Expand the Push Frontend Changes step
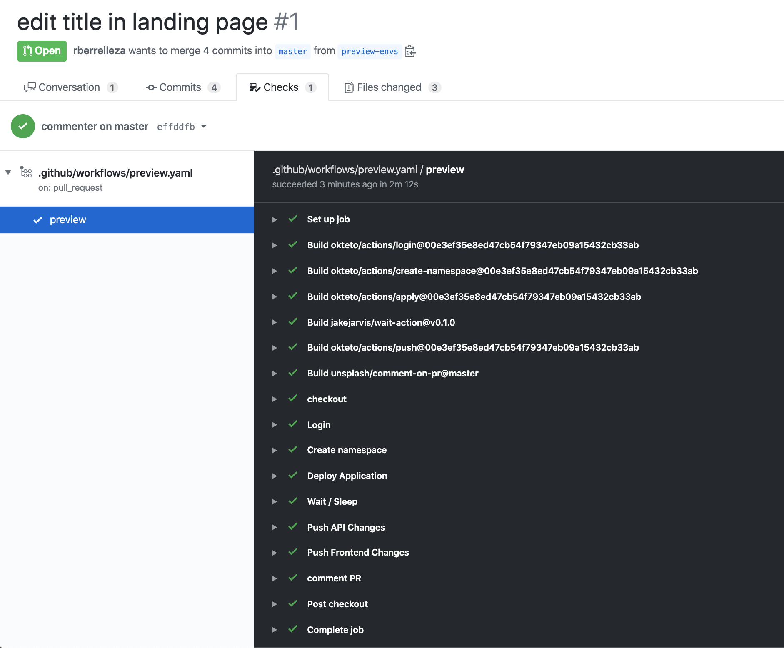 tap(275, 553)
